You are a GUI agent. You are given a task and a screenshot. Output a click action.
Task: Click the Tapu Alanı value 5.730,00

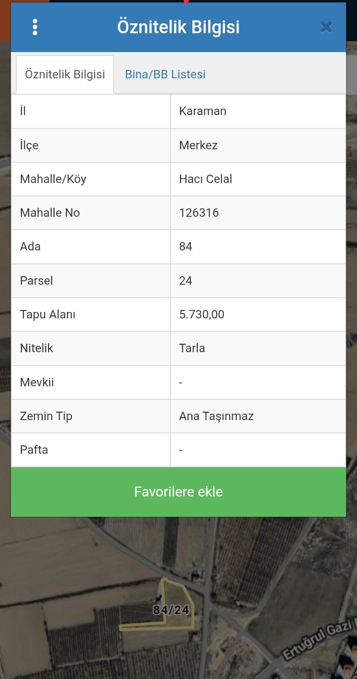pos(202,314)
